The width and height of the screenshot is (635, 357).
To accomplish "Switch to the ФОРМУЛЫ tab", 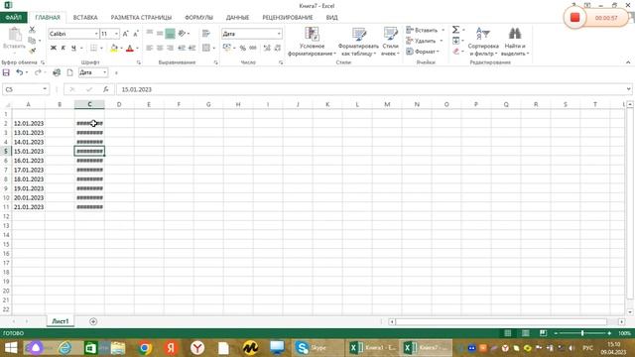I will pyautogui.click(x=198, y=18).
